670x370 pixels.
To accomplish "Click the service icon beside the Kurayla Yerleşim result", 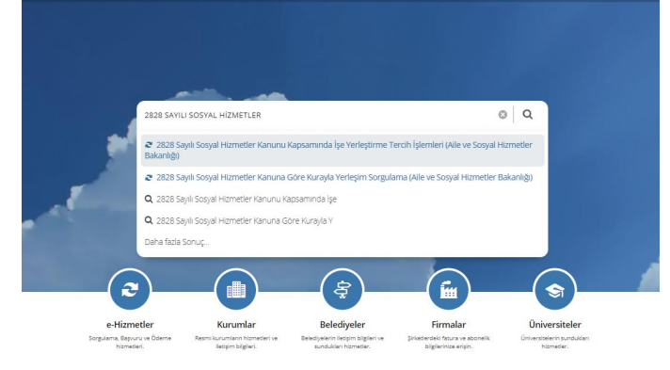I will (149, 178).
